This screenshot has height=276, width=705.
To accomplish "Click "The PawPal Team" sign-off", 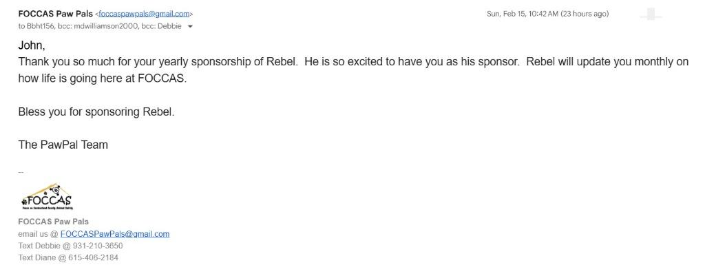I will coord(63,145).
